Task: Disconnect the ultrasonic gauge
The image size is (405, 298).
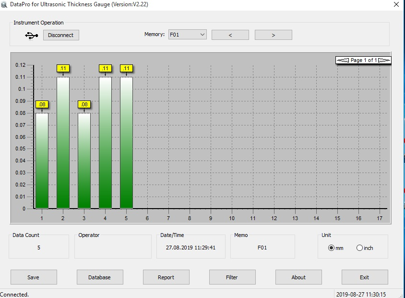Action: coord(60,35)
